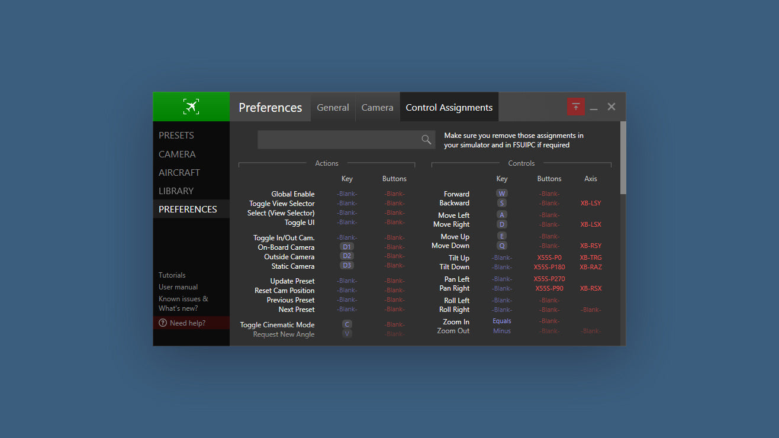Screen dimensions: 779x438
Task: Open the User manual link
Action: point(178,287)
